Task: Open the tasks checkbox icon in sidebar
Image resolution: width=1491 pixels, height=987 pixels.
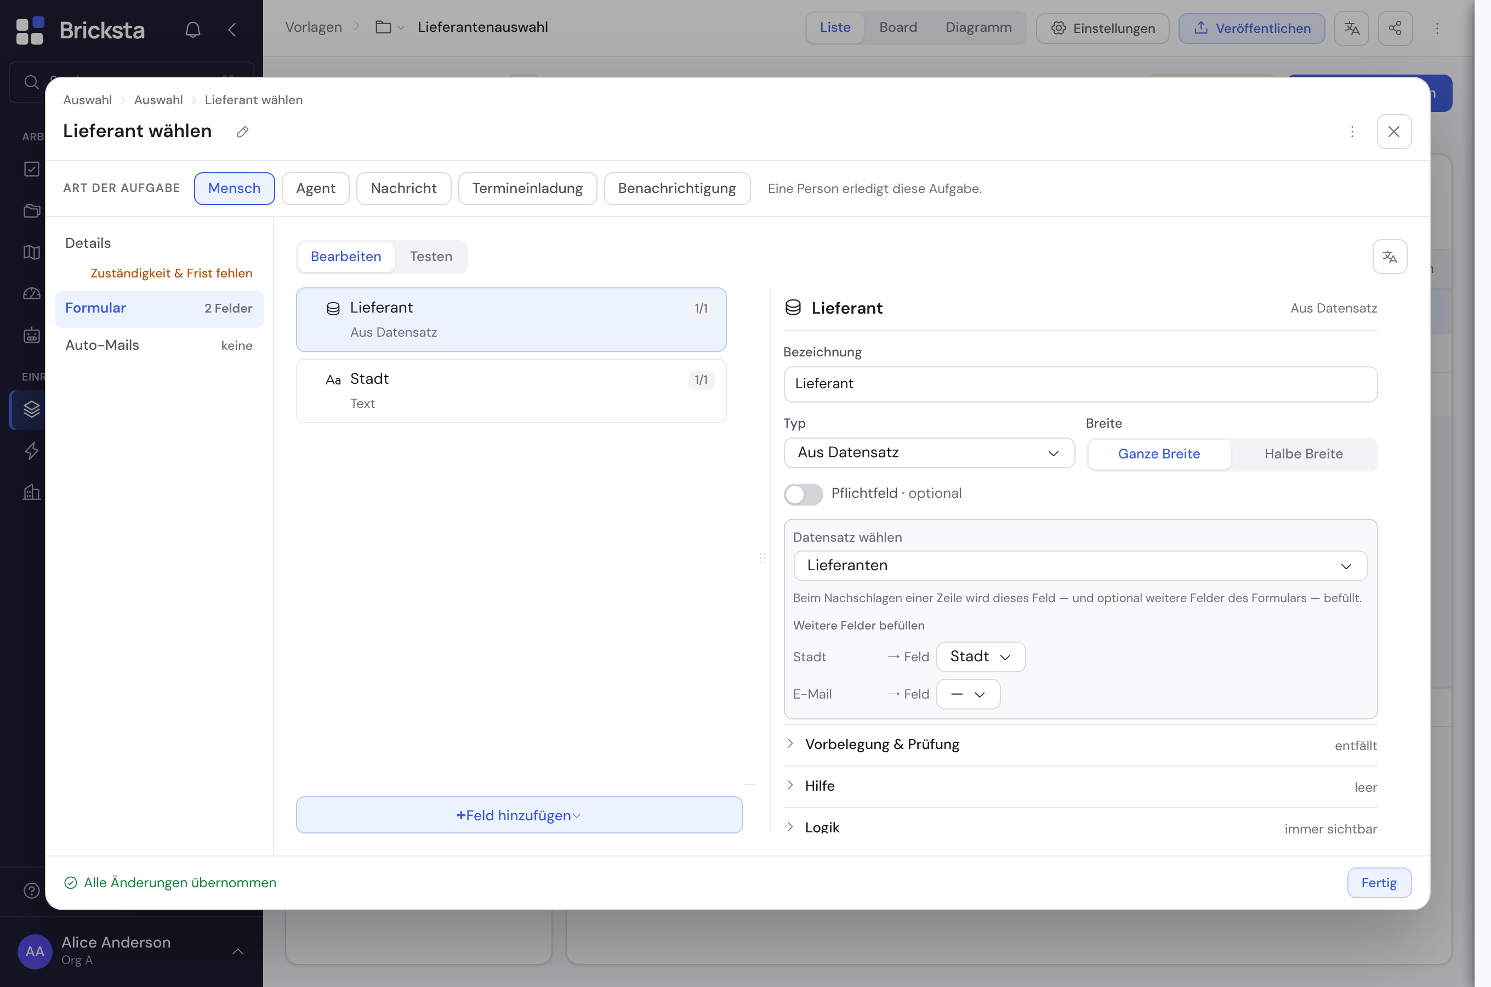Action: click(x=31, y=169)
